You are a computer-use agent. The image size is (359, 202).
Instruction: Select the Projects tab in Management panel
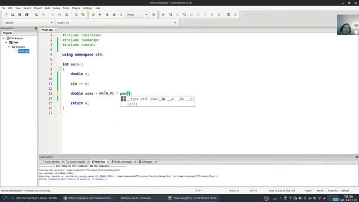pyautogui.click(x=7, y=33)
